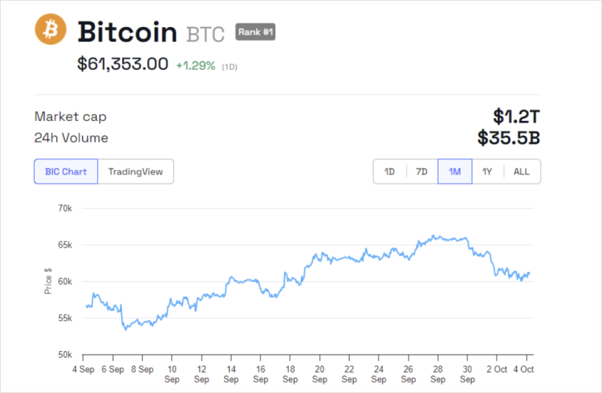
Task: Open the TradingView chart tab
Action: coord(135,171)
